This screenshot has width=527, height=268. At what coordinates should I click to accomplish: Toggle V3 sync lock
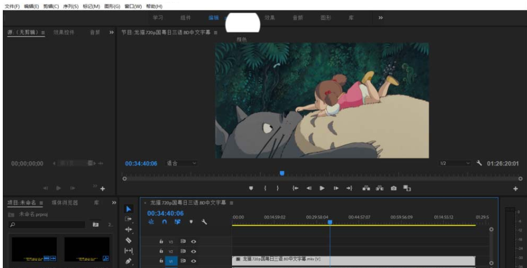pyautogui.click(x=183, y=241)
